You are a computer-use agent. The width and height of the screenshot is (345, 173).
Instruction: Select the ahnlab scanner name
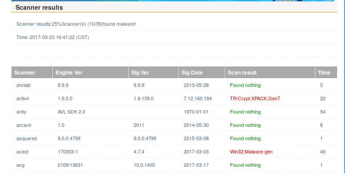click(24, 85)
